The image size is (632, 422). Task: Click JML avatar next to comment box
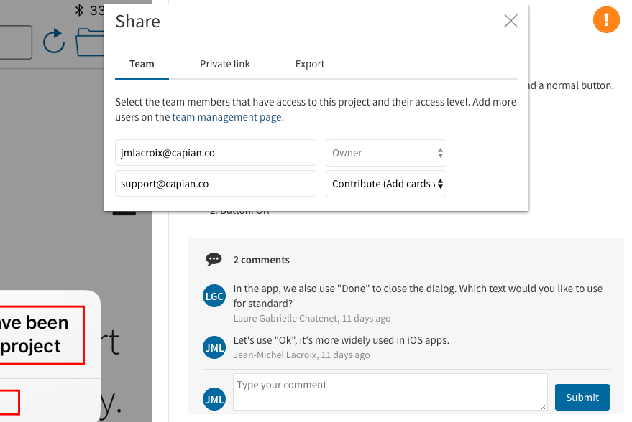coord(215,399)
